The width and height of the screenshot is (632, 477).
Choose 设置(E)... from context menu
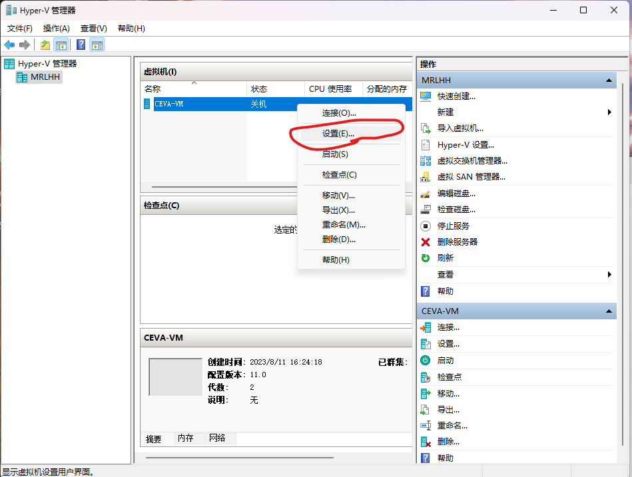point(351,134)
